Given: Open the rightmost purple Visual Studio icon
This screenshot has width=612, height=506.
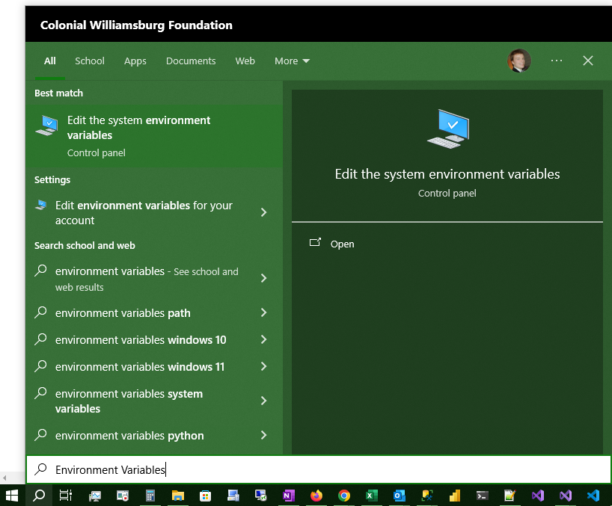Looking at the screenshot, I should click(x=566, y=496).
